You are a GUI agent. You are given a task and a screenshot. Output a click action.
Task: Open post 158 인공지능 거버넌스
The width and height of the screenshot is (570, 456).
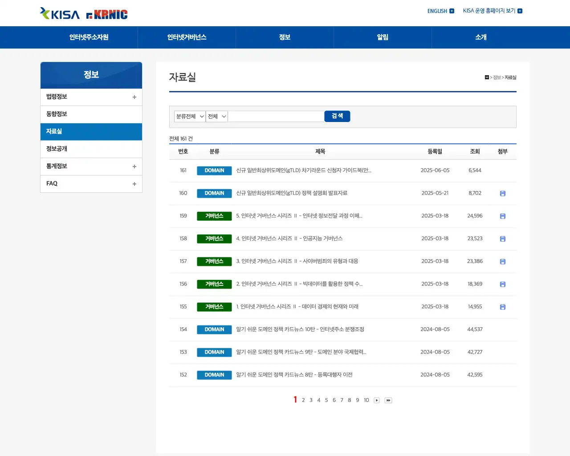click(289, 239)
